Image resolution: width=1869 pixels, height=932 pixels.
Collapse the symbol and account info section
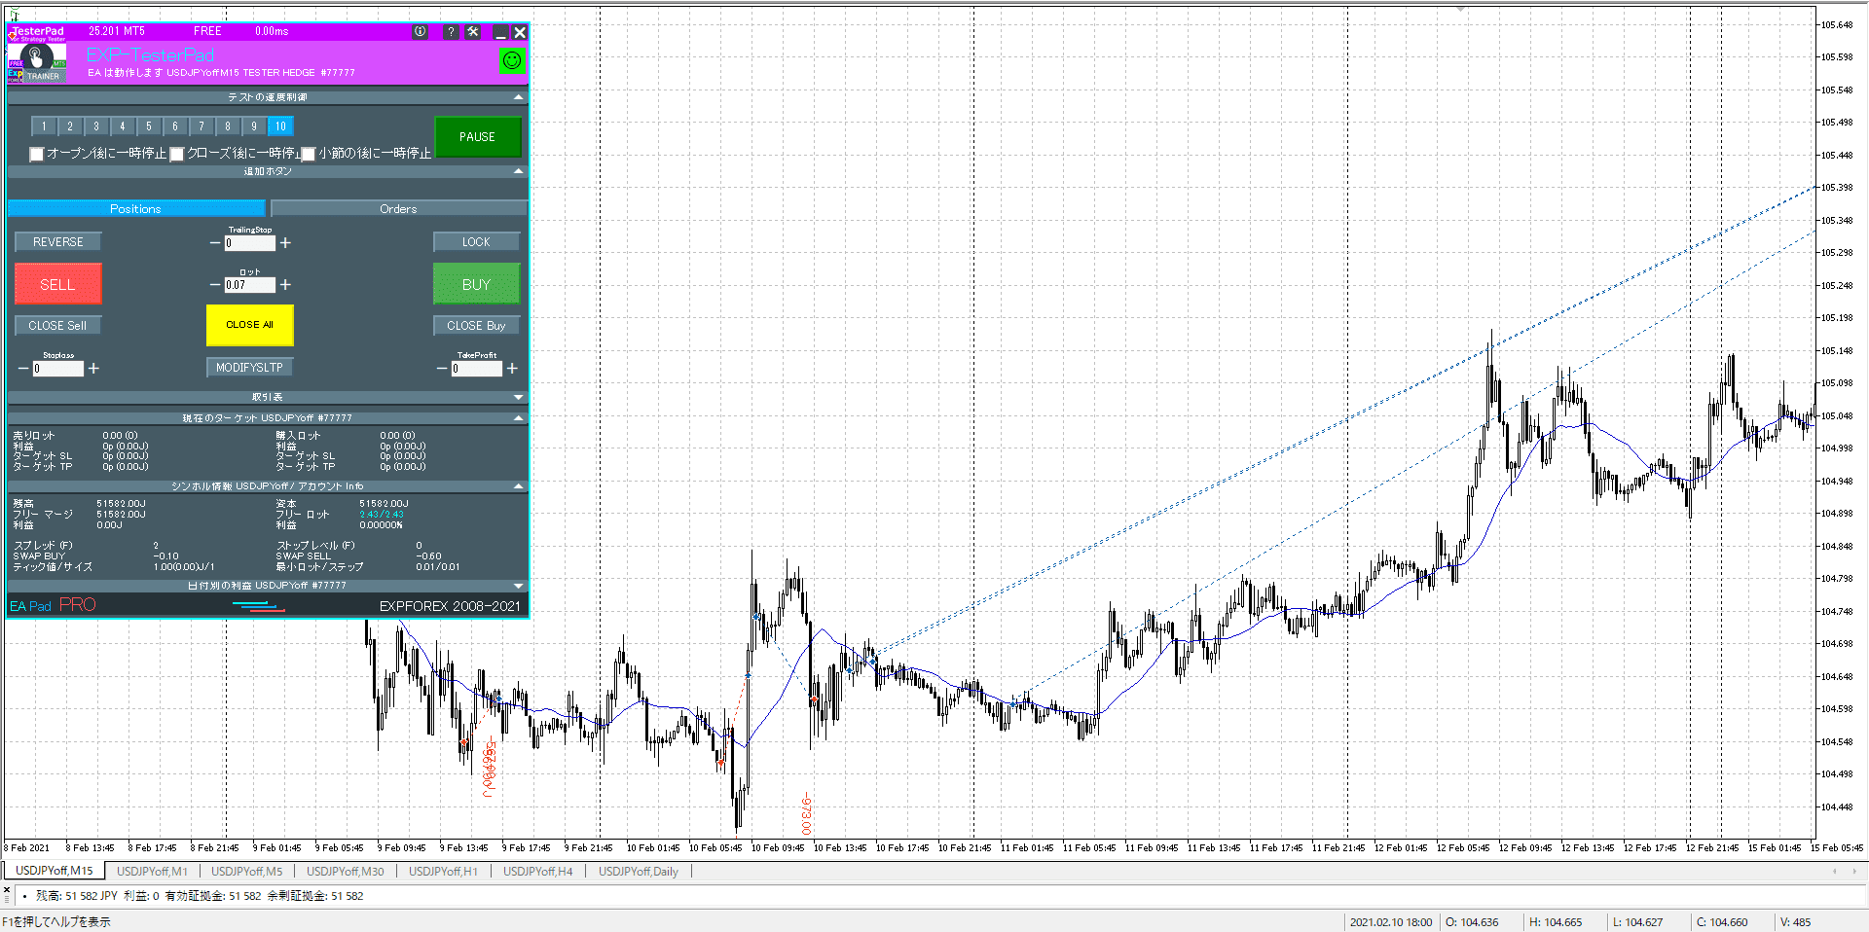pos(518,485)
